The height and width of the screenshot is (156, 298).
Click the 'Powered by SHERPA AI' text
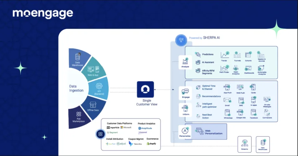[205, 38]
